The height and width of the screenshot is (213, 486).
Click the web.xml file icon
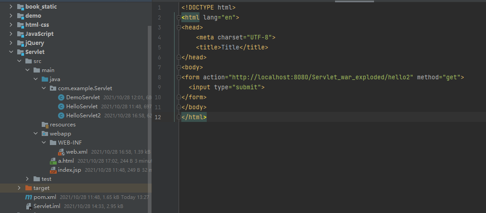coord(61,152)
